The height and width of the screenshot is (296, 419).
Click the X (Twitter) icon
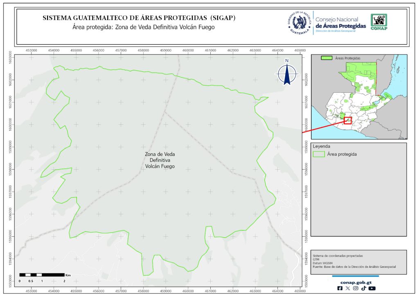coord(348,288)
